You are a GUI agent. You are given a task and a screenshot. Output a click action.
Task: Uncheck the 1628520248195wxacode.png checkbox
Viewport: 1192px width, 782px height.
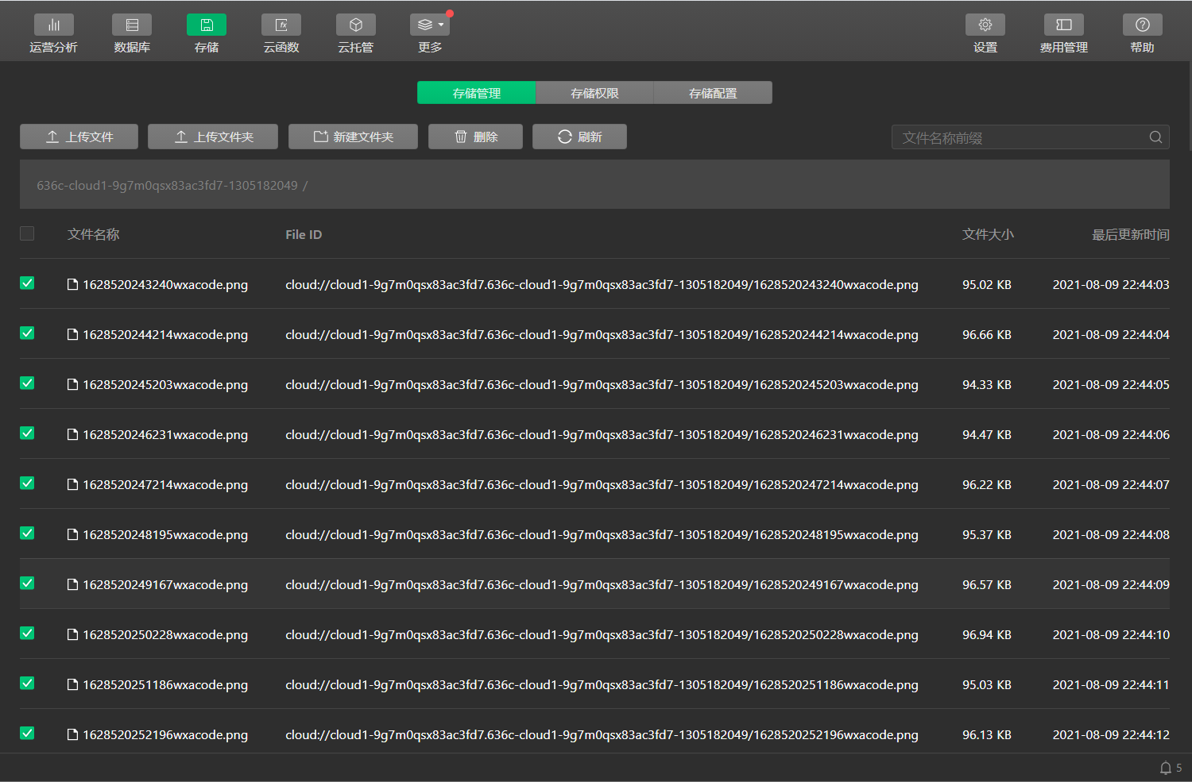click(x=27, y=534)
